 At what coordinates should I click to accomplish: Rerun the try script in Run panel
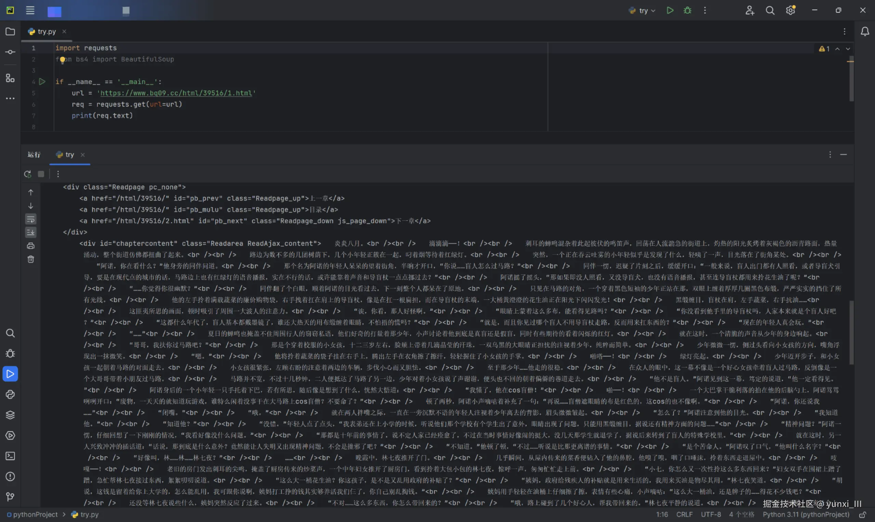28,174
